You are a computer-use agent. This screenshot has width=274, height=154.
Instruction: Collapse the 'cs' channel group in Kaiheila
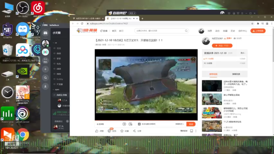point(53,43)
